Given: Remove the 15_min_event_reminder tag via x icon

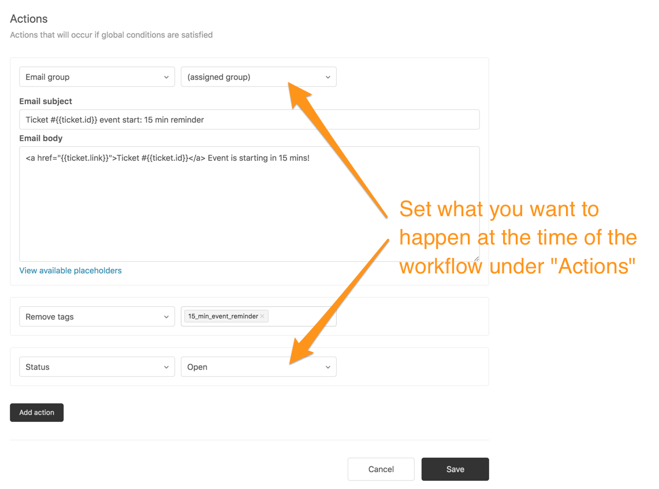Looking at the screenshot, I should [x=262, y=316].
